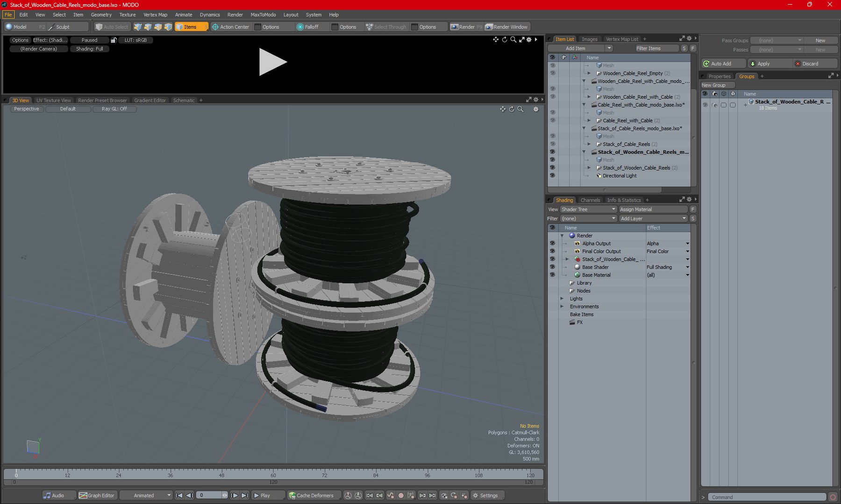
Task: Open the Graph Editor
Action: click(97, 496)
